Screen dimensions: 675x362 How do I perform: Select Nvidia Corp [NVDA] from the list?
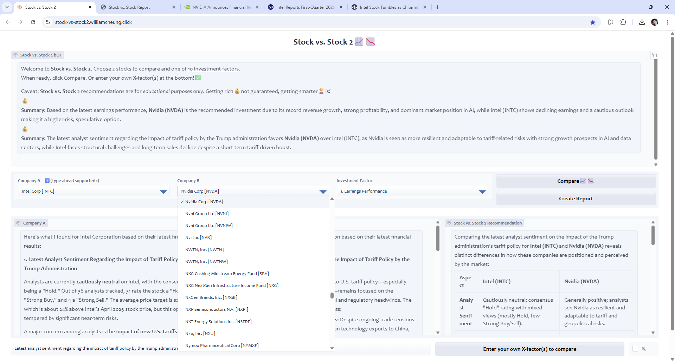point(253,202)
